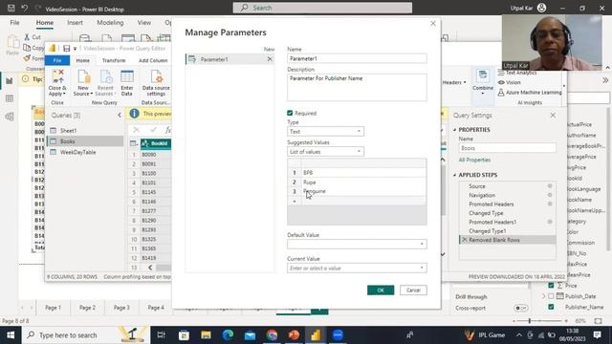Open Suggested Values dropdown
Image resolution: width=612 pixels, height=344 pixels.
coord(325,152)
